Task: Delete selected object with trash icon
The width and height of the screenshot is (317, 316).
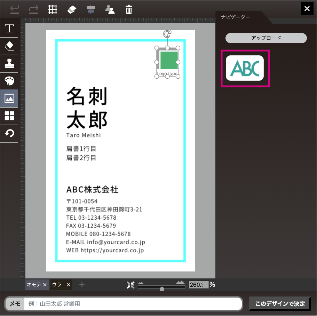Action: (x=129, y=9)
